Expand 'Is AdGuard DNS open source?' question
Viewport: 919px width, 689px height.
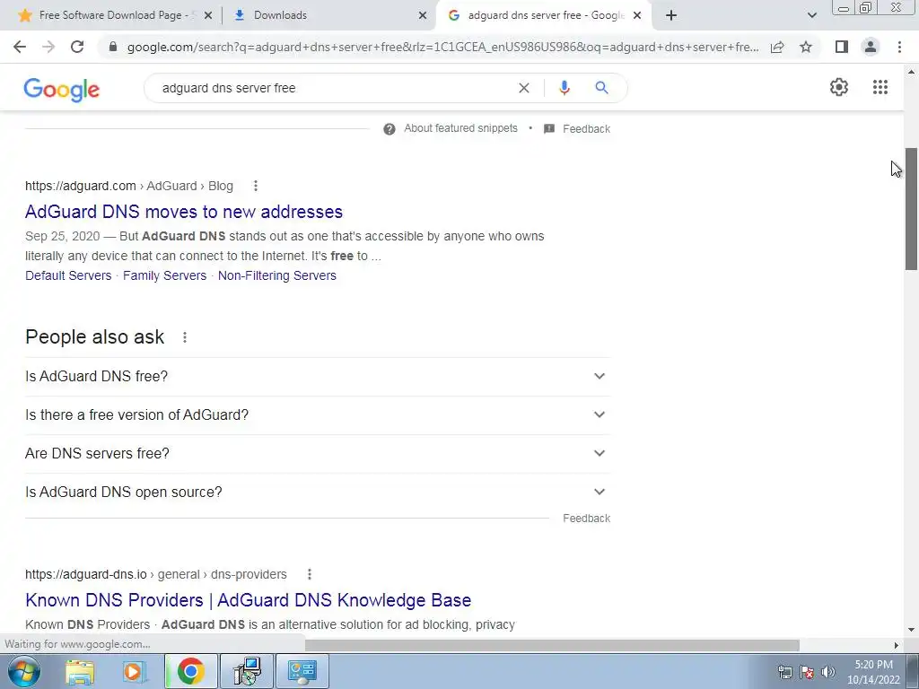318,493
